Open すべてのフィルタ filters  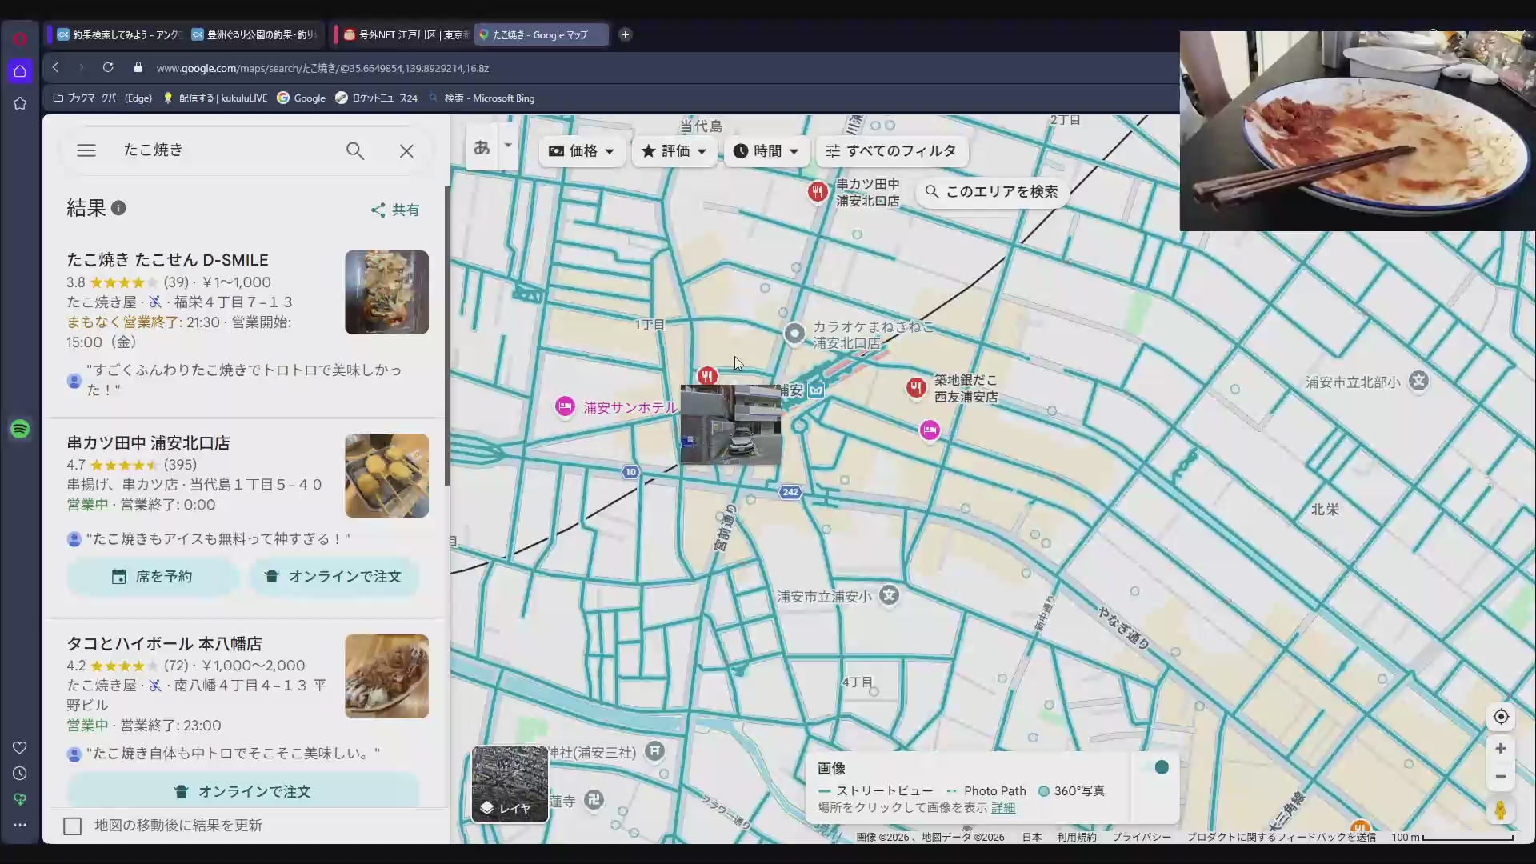click(x=891, y=151)
